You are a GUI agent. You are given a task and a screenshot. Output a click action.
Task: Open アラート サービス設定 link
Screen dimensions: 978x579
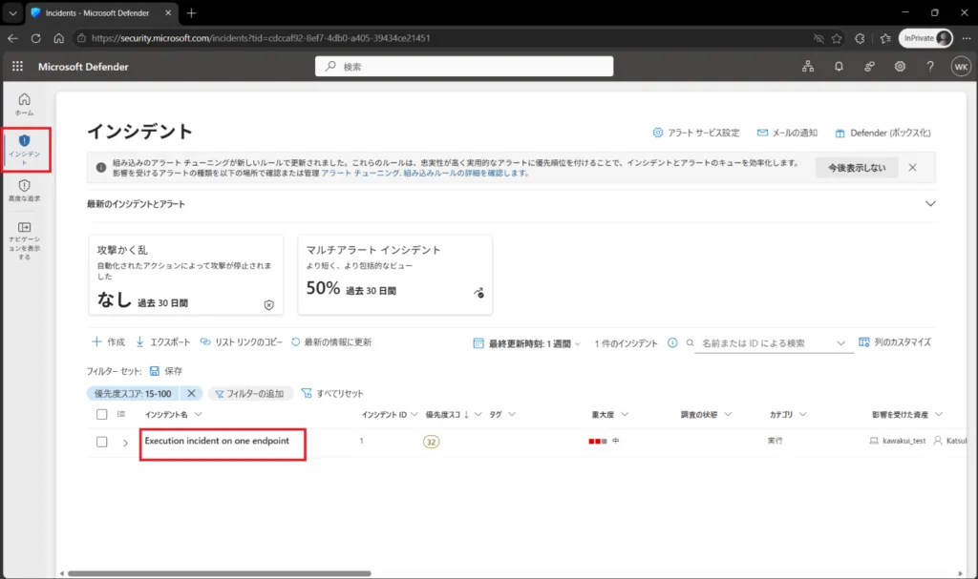coord(696,133)
